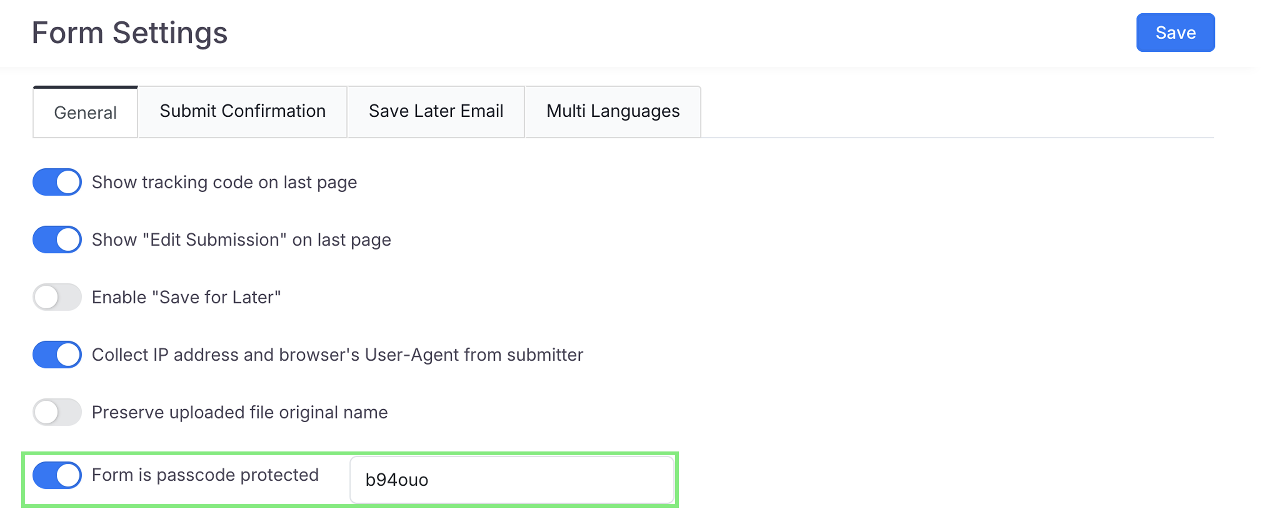Toggle the Form is passcode protected switch
This screenshot has height=529, width=1264.
point(57,475)
